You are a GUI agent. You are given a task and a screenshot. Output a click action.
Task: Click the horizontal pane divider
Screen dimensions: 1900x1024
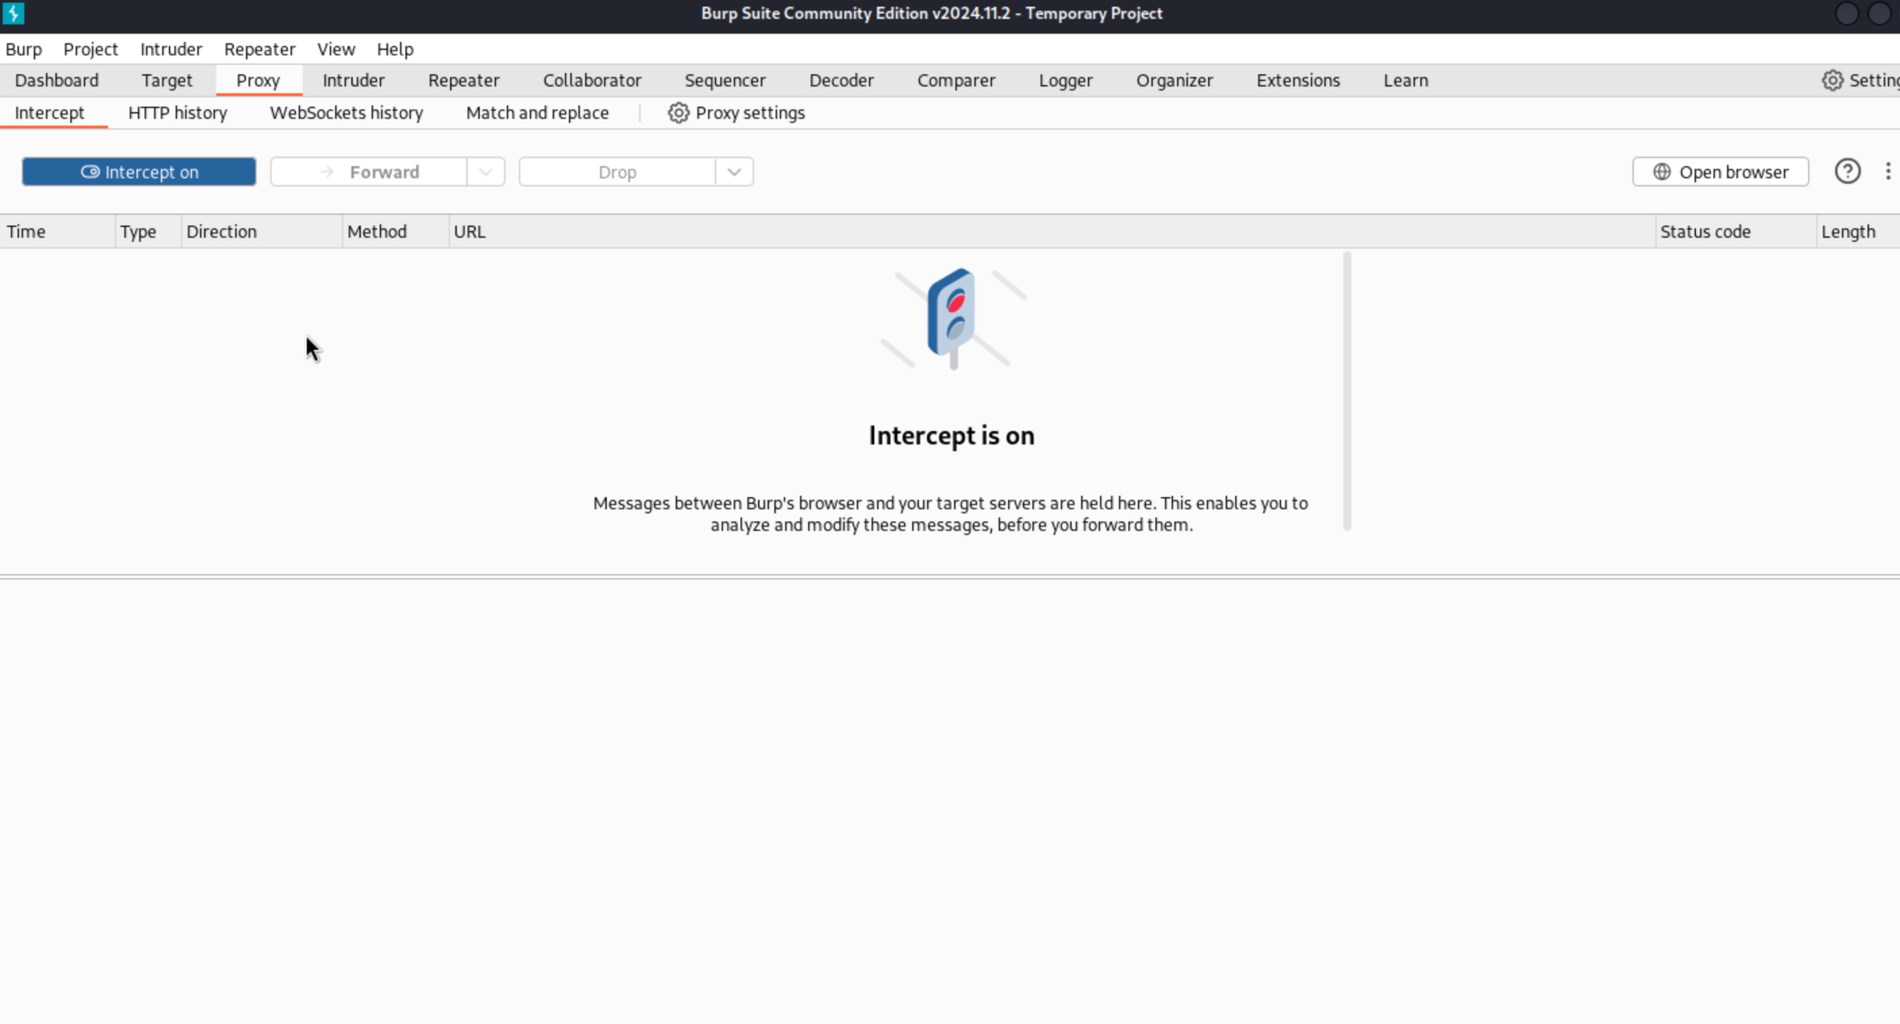pyautogui.click(x=950, y=577)
